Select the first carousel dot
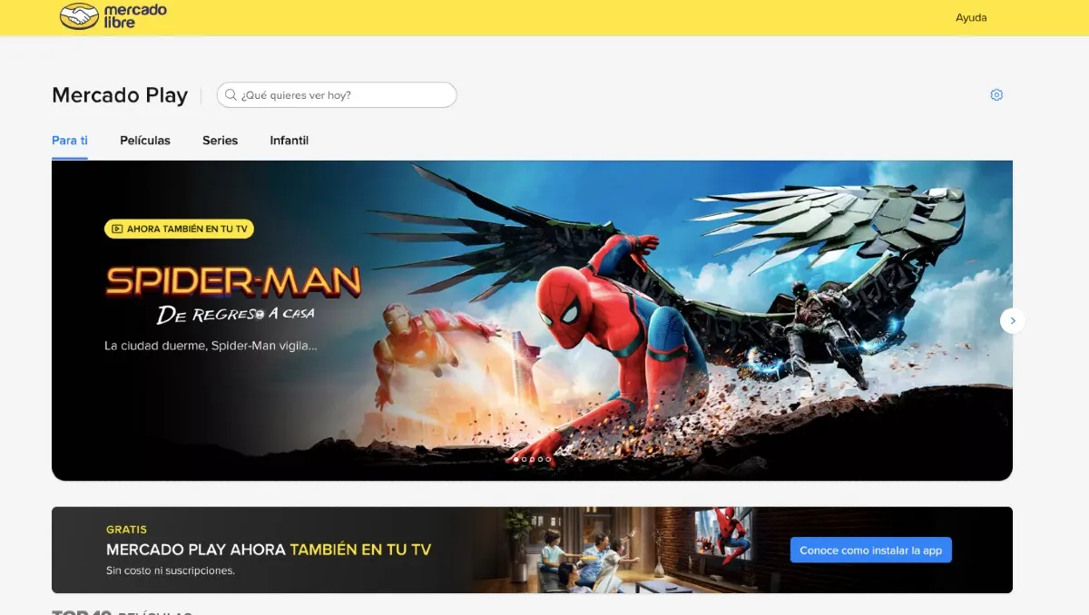1089x615 pixels. (x=516, y=459)
